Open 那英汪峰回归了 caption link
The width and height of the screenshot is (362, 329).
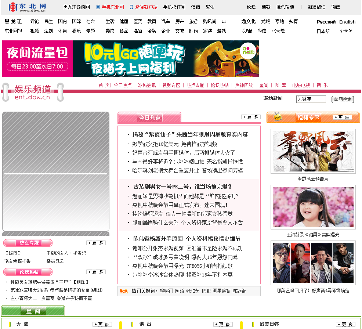(313, 290)
